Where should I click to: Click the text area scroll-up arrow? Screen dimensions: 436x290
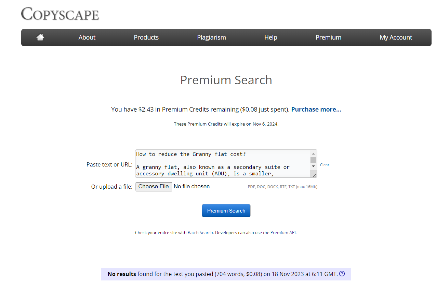313,154
